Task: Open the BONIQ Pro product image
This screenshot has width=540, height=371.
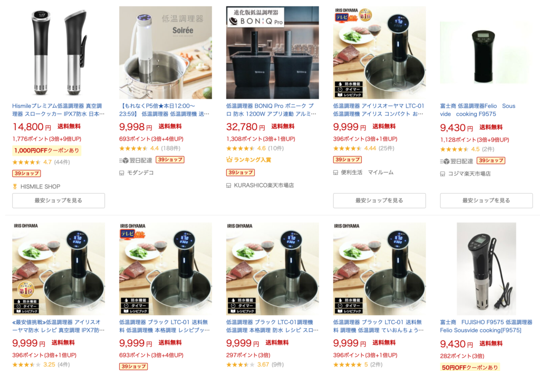Action: (273, 52)
